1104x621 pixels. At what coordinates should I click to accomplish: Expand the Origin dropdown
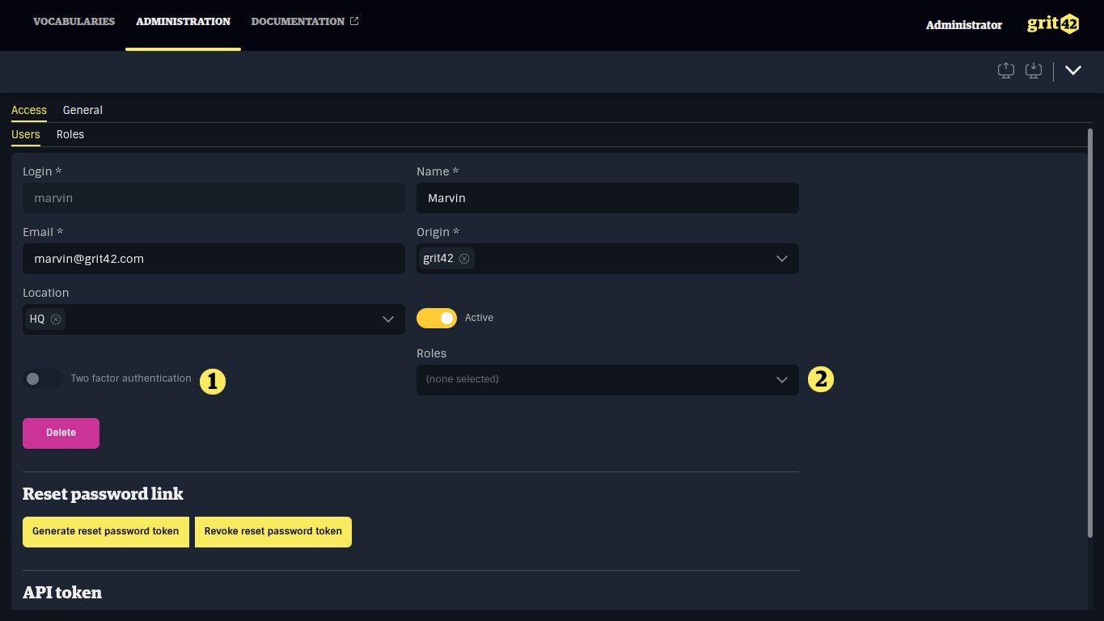(781, 258)
